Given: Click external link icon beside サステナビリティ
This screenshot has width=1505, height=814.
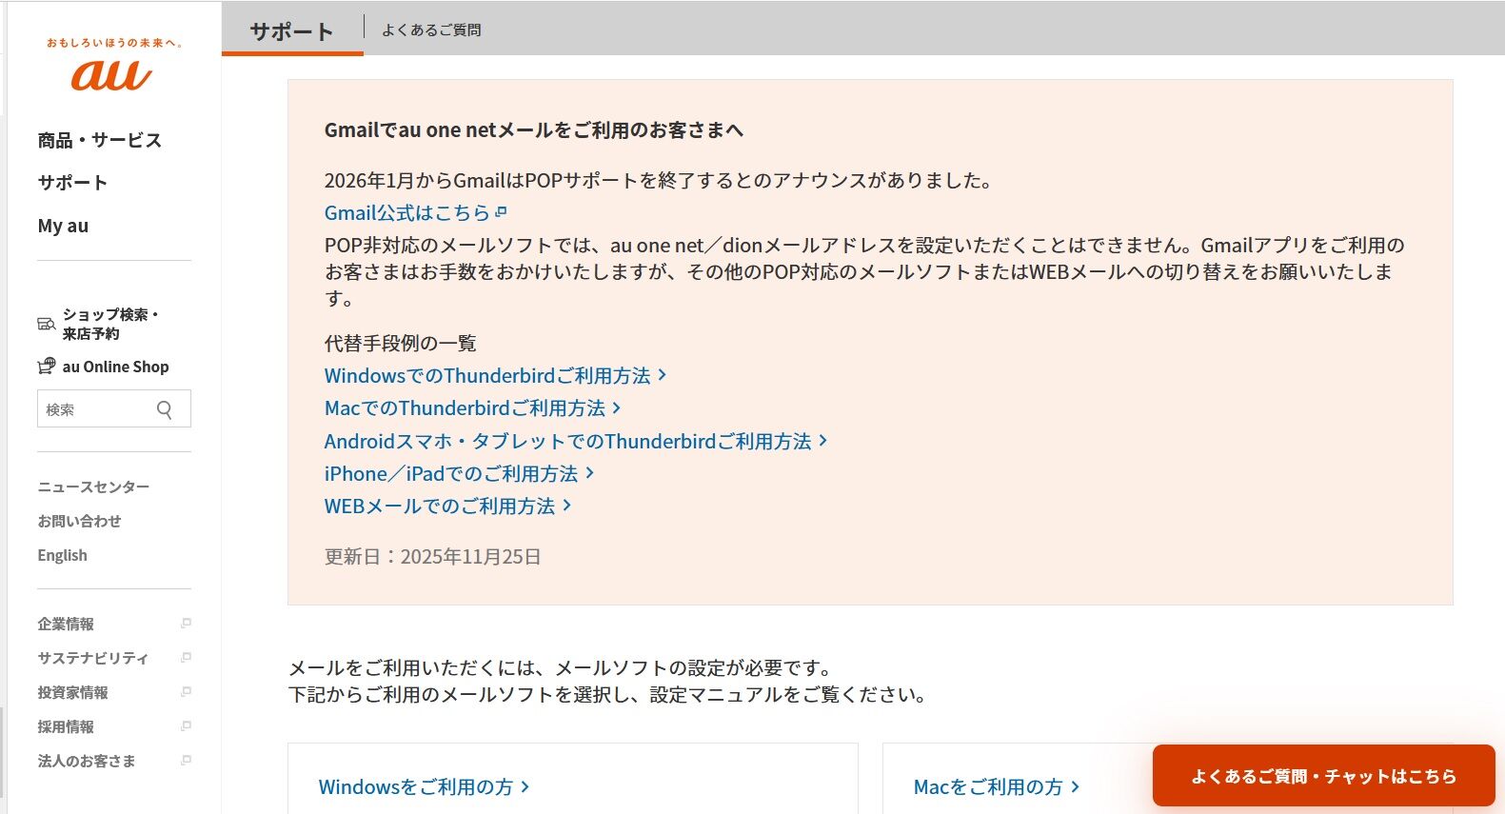Looking at the screenshot, I should [186, 658].
